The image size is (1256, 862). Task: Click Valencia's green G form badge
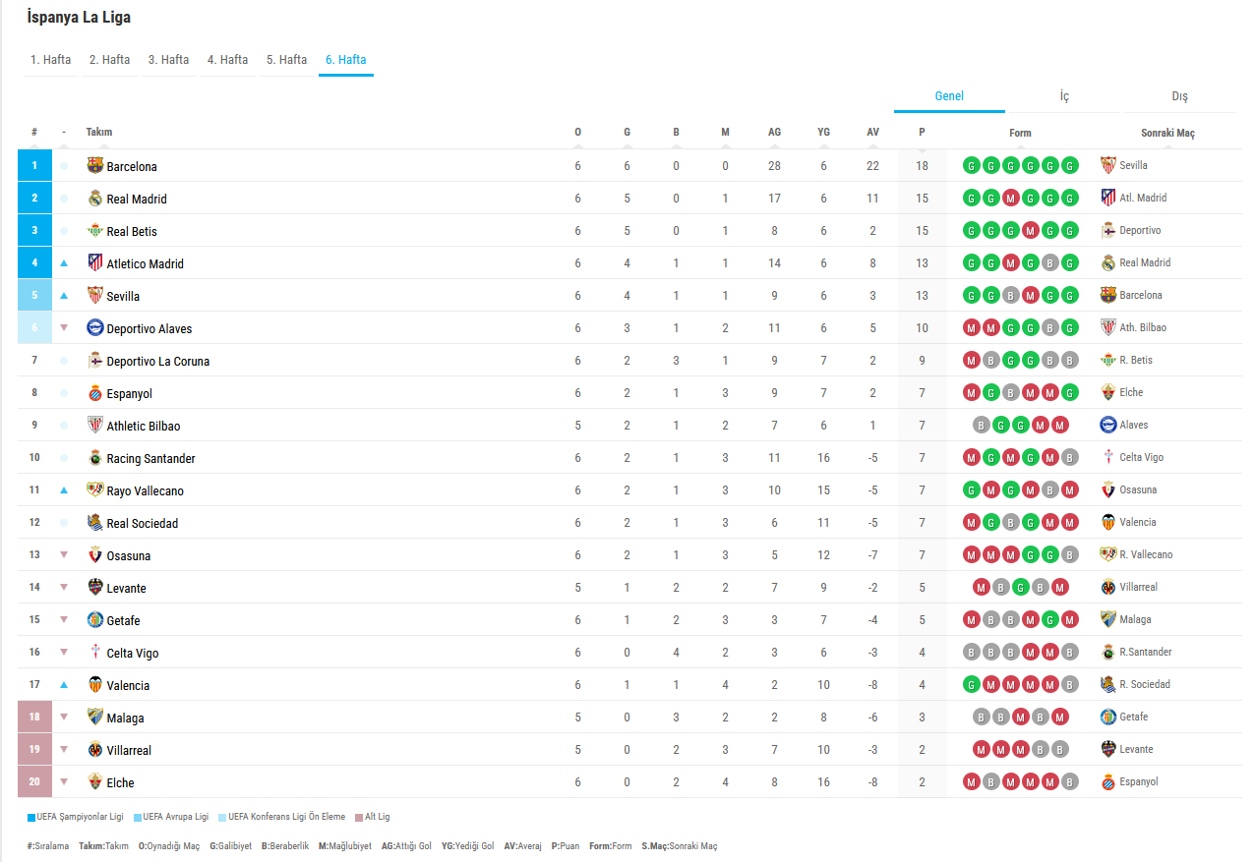[972, 684]
